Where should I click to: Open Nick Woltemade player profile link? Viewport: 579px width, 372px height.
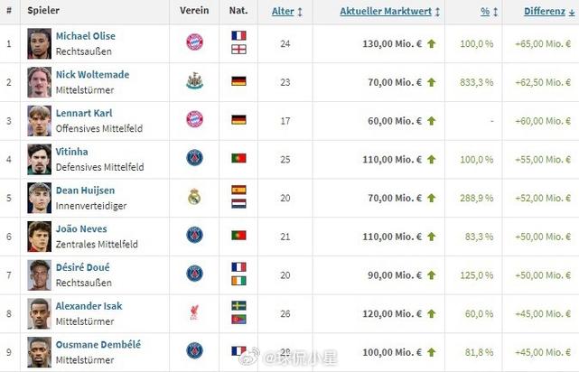click(92, 75)
